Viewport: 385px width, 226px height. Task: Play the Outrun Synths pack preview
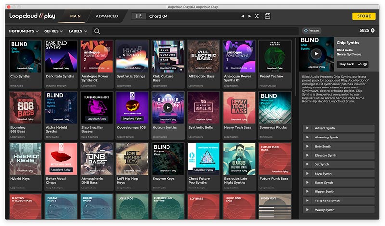[x=168, y=108]
